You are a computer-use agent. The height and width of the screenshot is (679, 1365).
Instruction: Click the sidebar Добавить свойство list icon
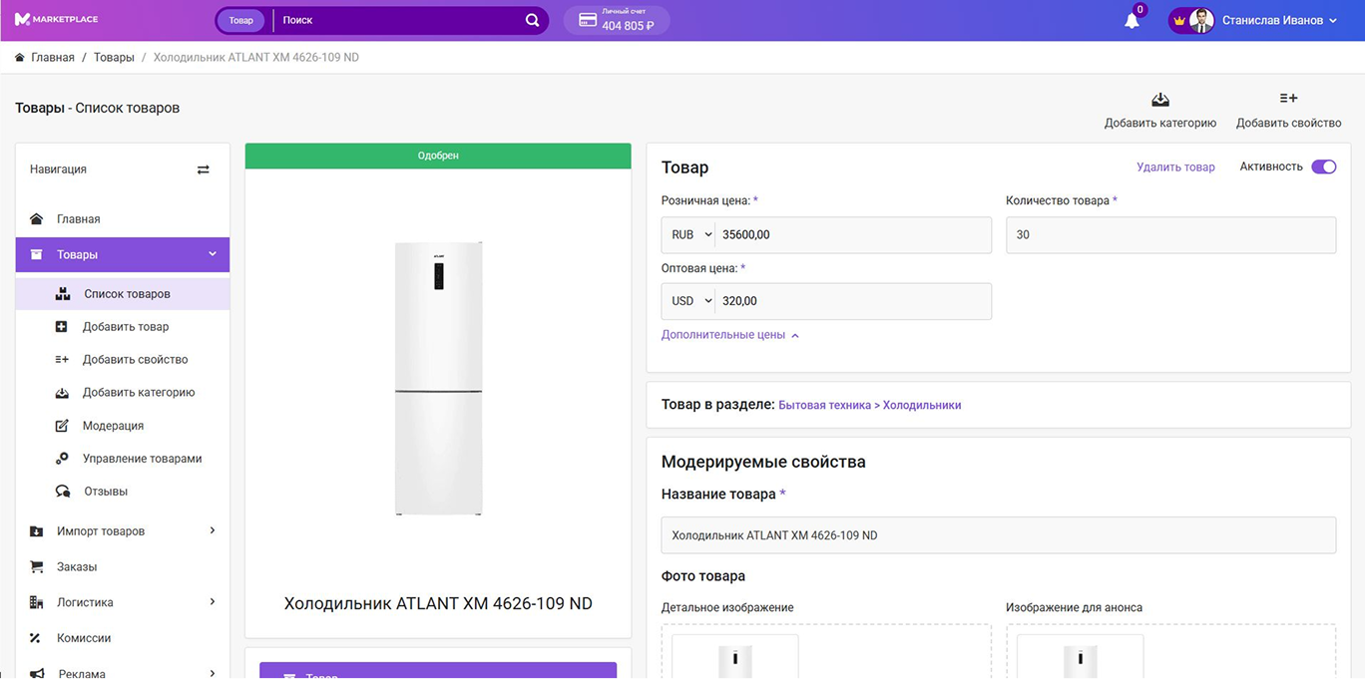tap(62, 360)
